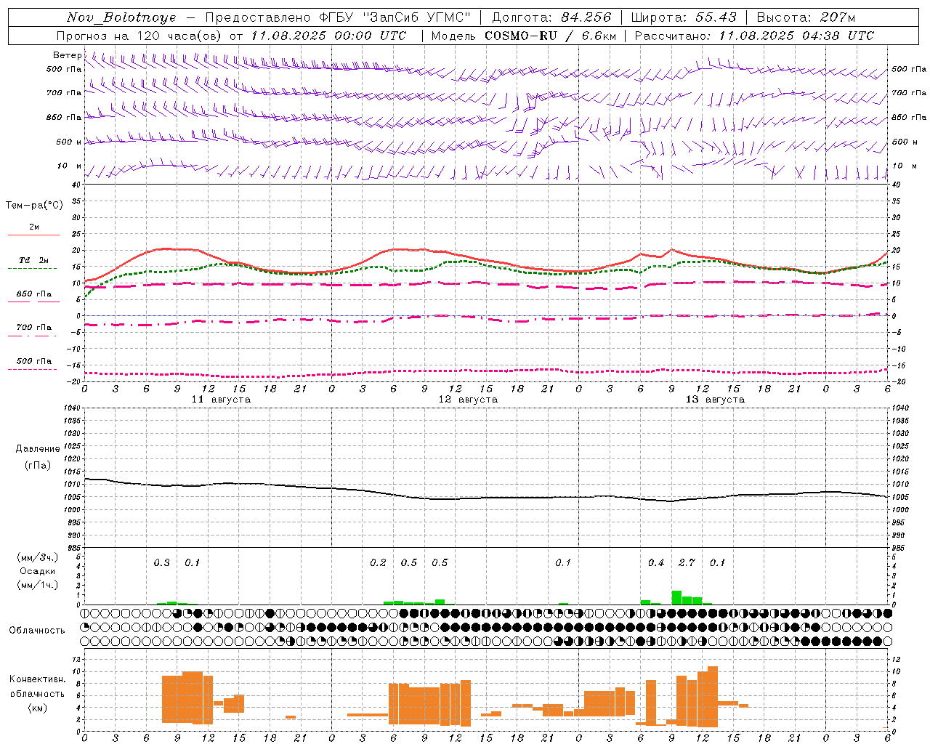The image size is (930, 744).
Task: Click the red line sample under 2м
Action: (x=33, y=235)
